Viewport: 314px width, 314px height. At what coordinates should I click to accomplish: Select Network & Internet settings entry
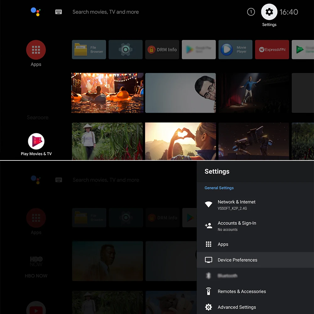(x=255, y=205)
